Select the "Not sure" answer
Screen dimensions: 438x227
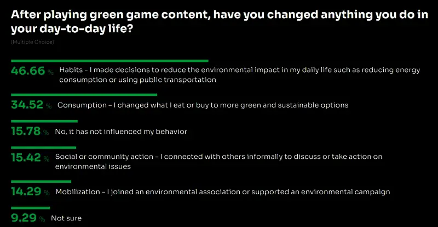click(x=66, y=218)
